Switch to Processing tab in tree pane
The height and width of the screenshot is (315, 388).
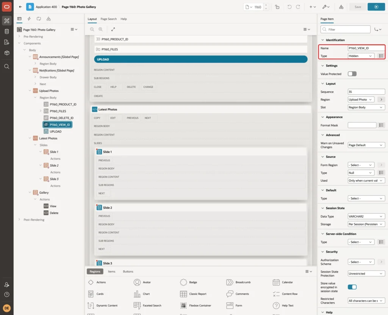(x=39, y=19)
